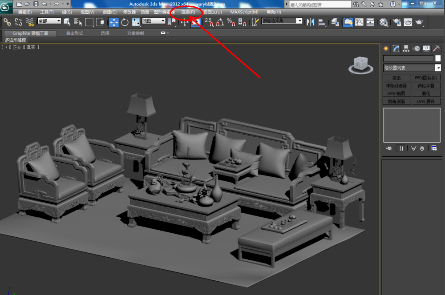Open the 全部 selection filter dropdown
This screenshot has width=445, height=295.
[x=49, y=21]
